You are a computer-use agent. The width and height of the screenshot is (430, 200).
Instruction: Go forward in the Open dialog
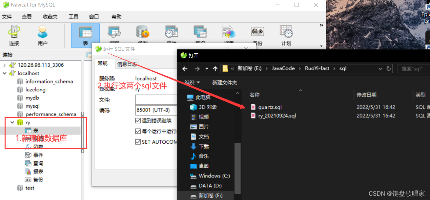197,68
